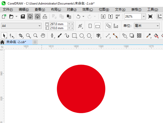
Task: Select the second magnifier tool
Action: (x=35, y=36)
